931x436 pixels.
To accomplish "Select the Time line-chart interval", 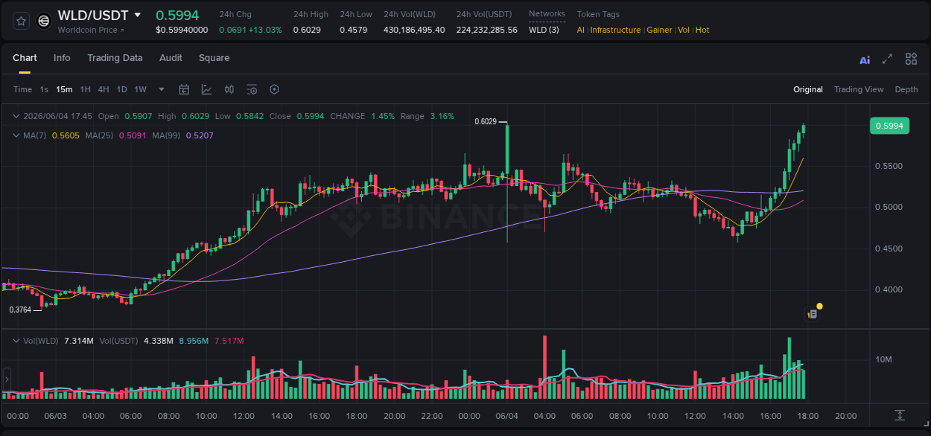I will (x=22, y=89).
